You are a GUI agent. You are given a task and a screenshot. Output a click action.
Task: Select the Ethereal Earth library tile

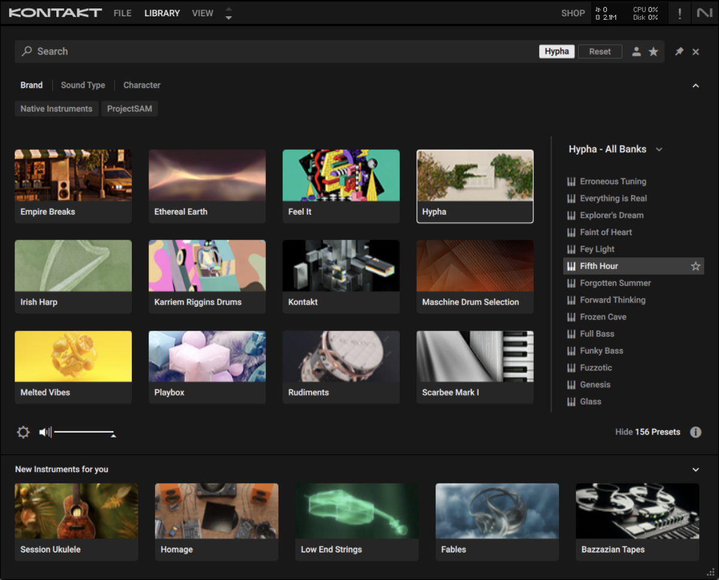(207, 186)
